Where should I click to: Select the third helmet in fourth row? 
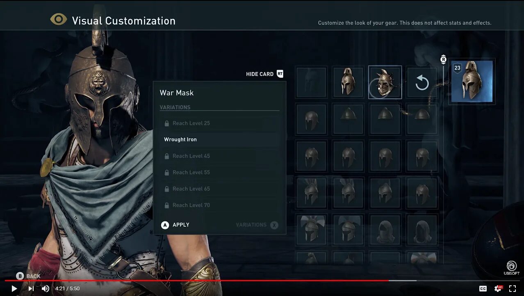click(385, 193)
